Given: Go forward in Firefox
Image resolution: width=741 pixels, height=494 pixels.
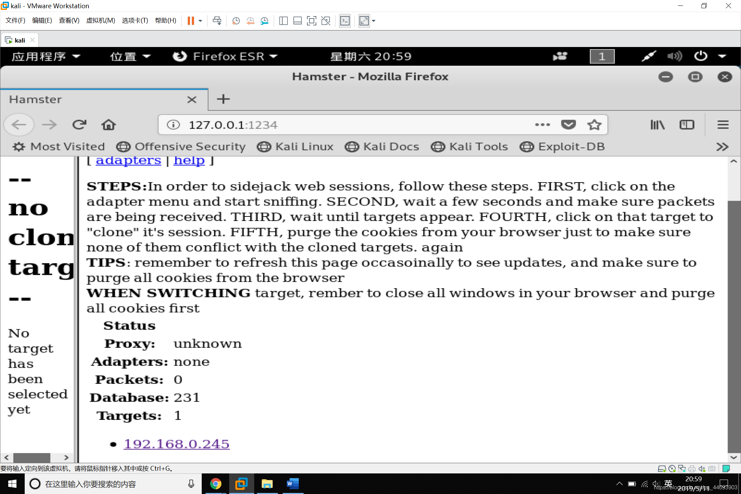Looking at the screenshot, I should (x=49, y=125).
